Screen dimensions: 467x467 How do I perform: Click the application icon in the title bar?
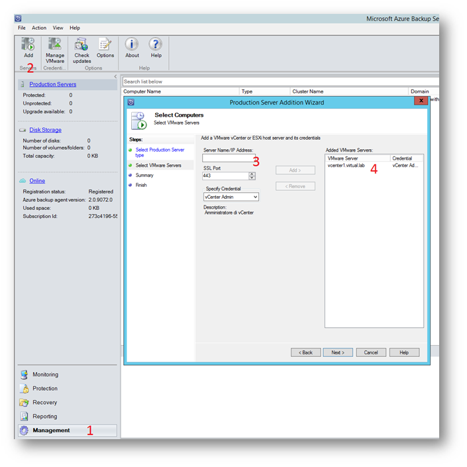point(18,19)
